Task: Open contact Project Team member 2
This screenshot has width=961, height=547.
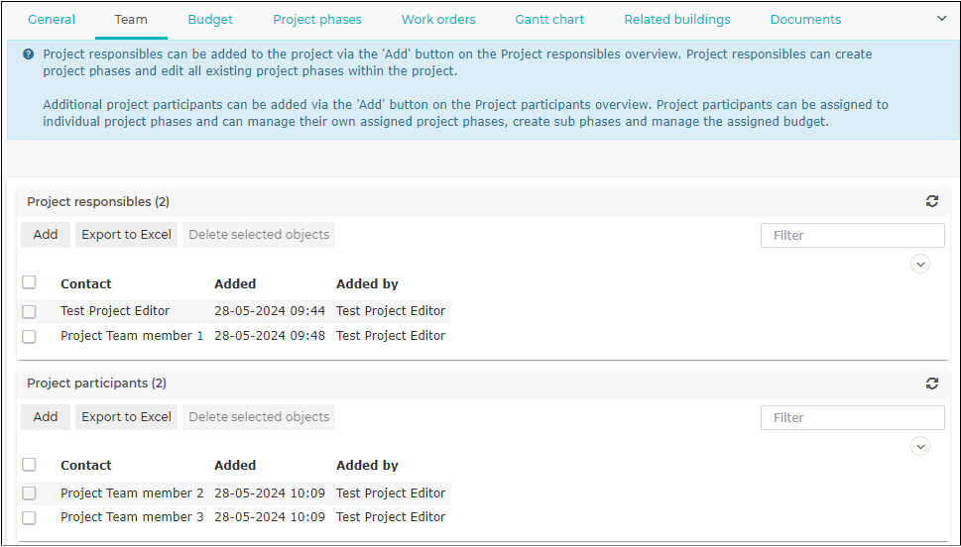Action: click(132, 493)
